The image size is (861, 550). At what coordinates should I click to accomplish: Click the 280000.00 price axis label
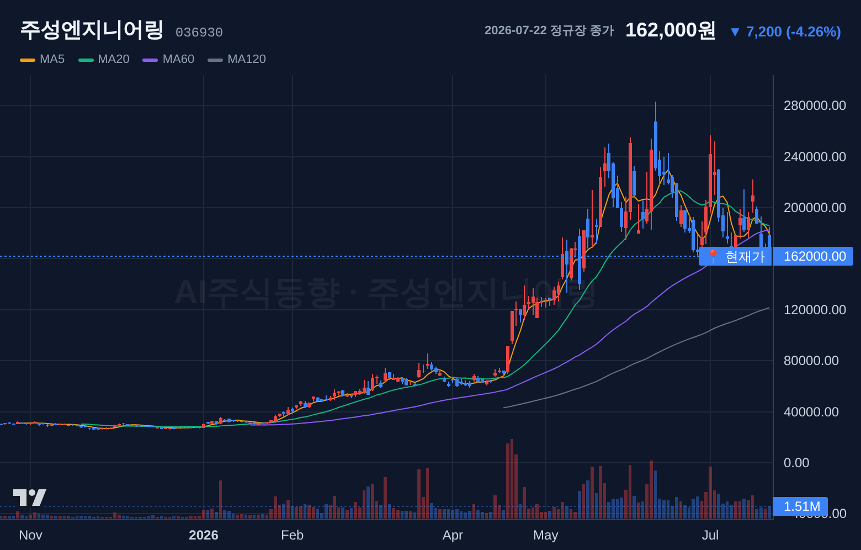(x=815, y=105)
